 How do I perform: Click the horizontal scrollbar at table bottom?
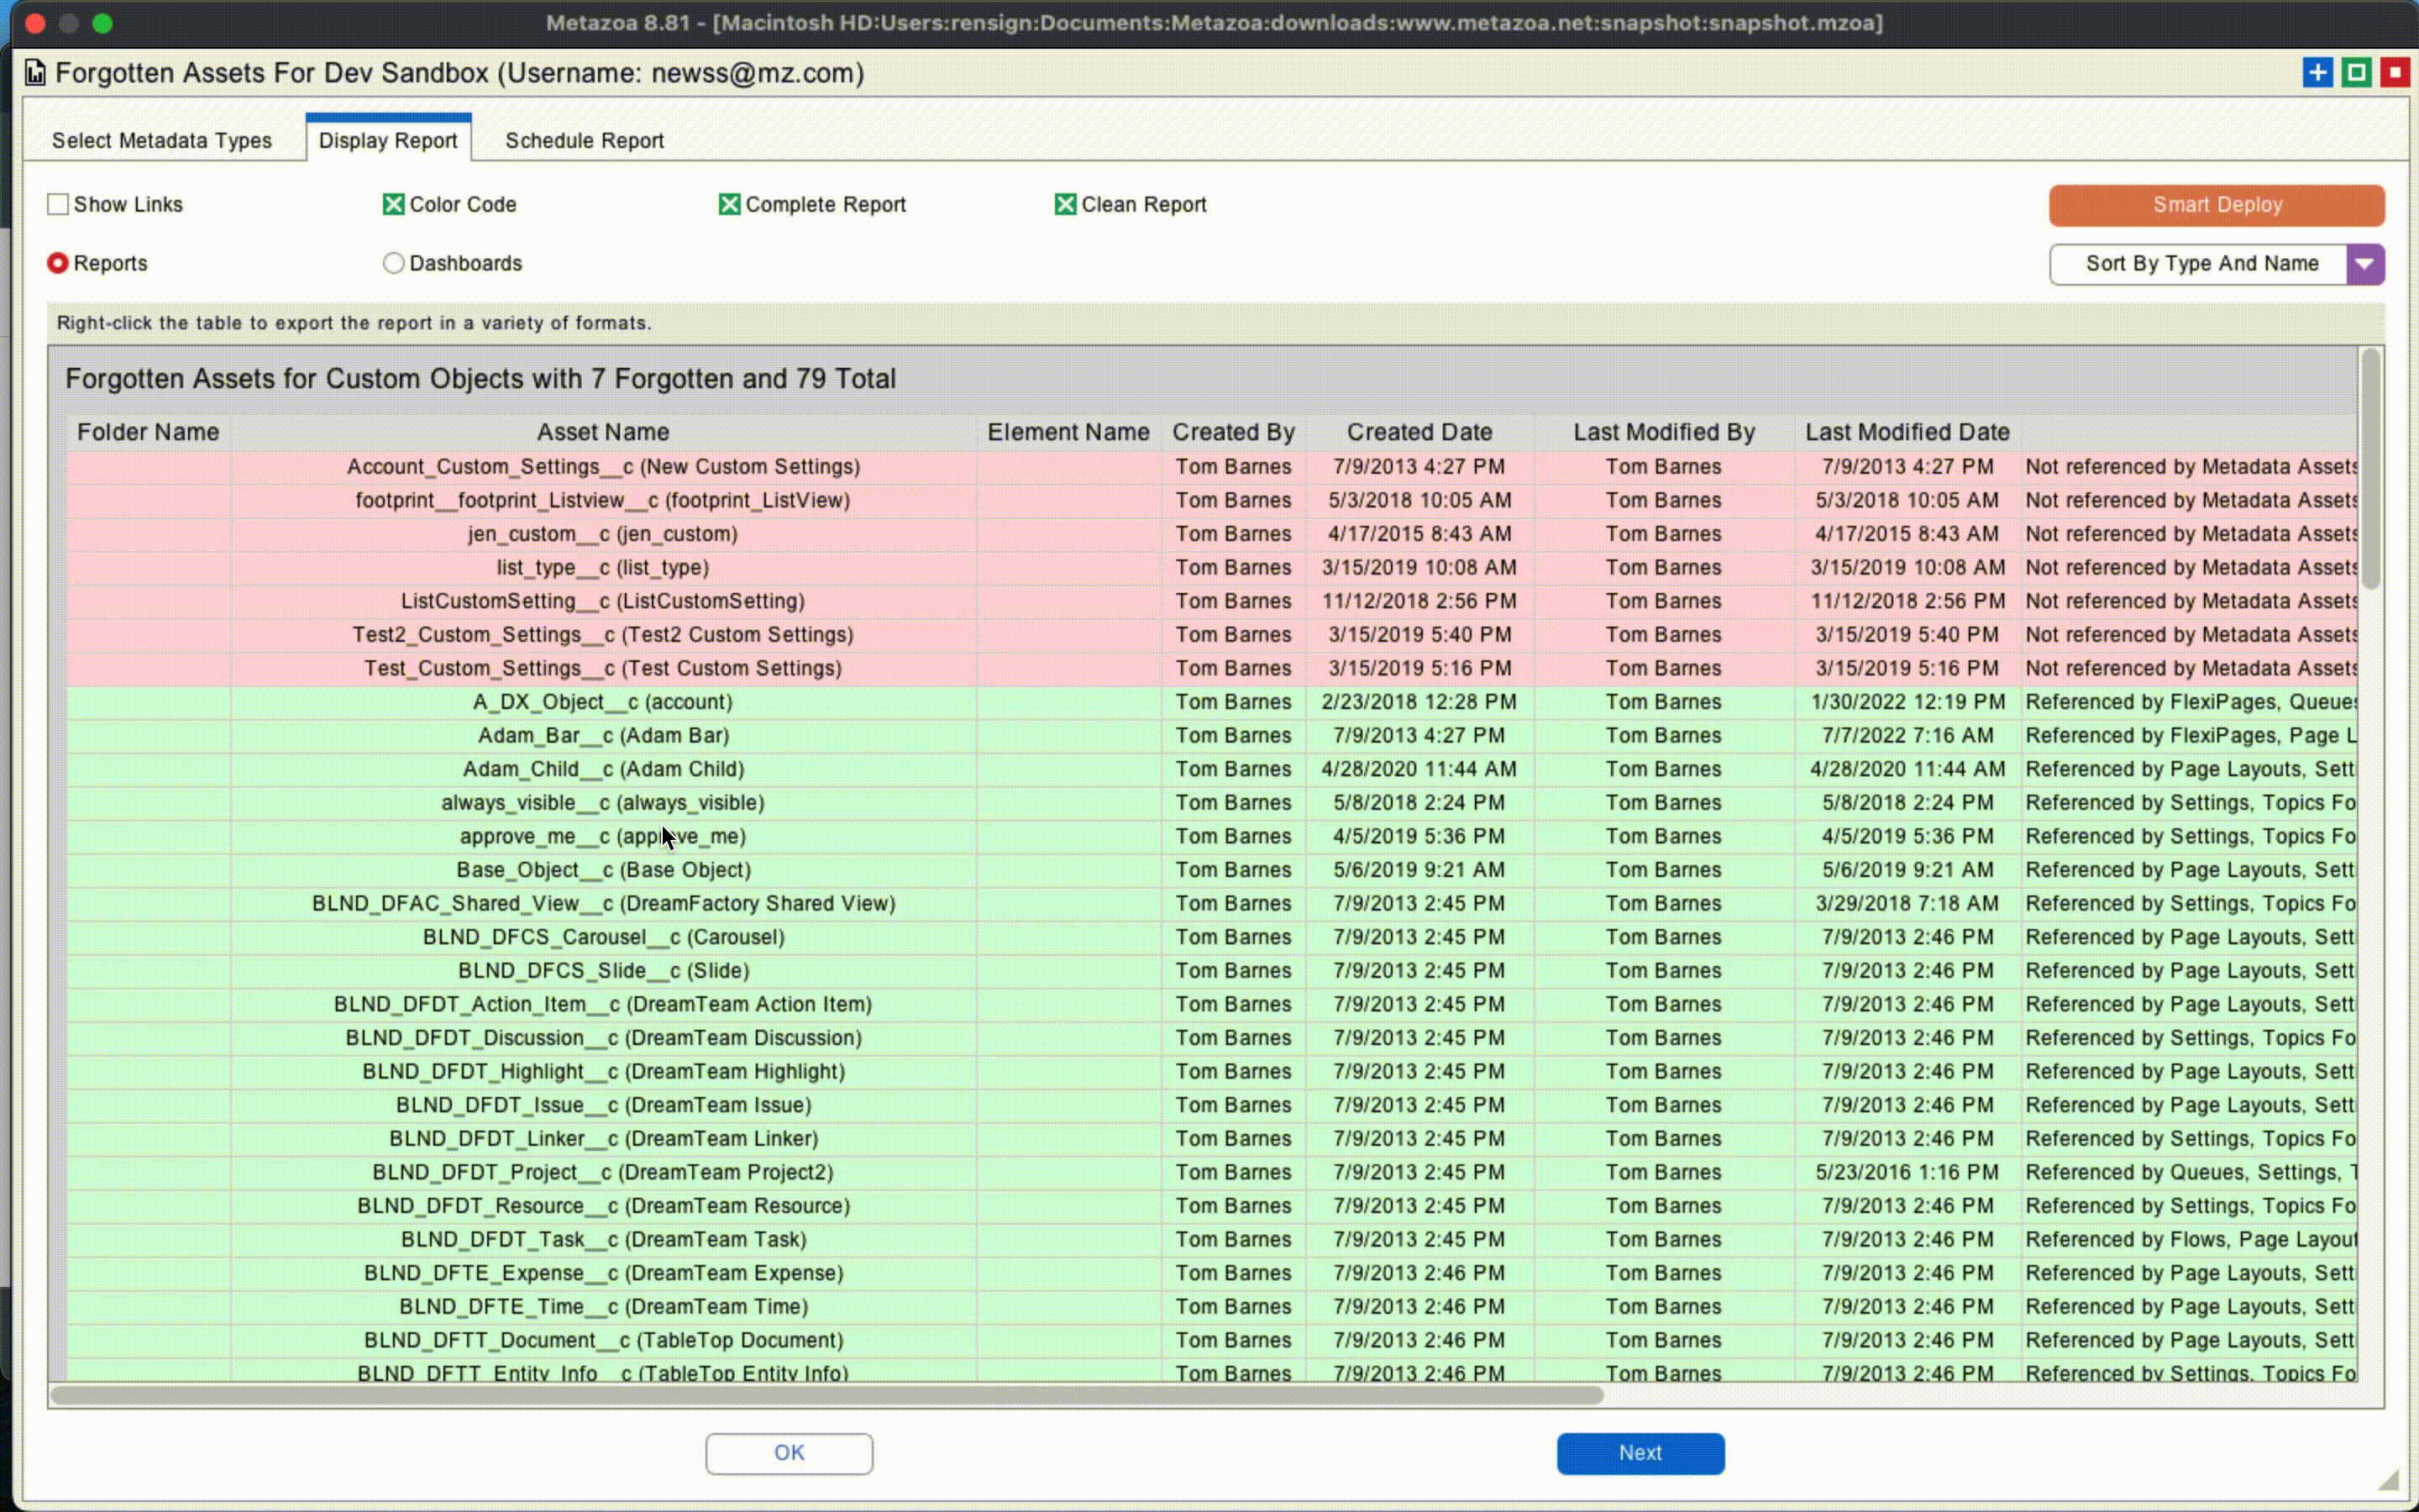(x=826, y=1395)
